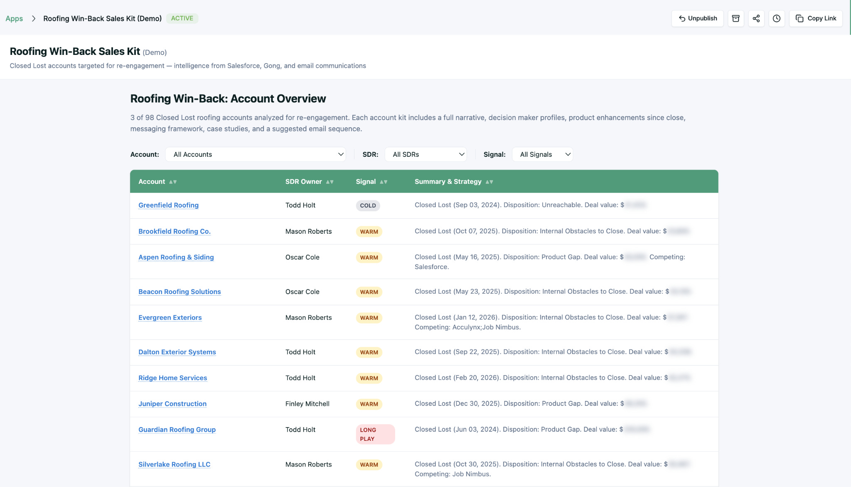
Task: Click the LONG PLAY signal badge
Action: 375,434
